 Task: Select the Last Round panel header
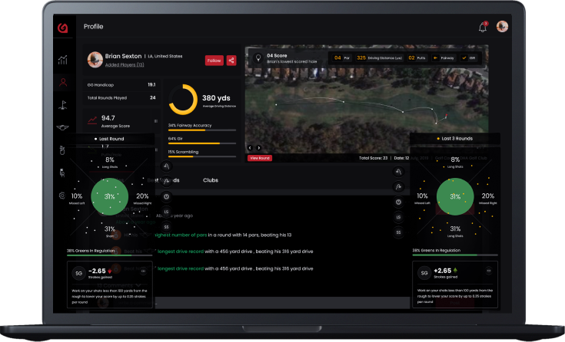115,139
